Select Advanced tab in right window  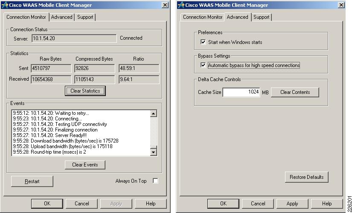pyautogui.click(x=238, y=17)
